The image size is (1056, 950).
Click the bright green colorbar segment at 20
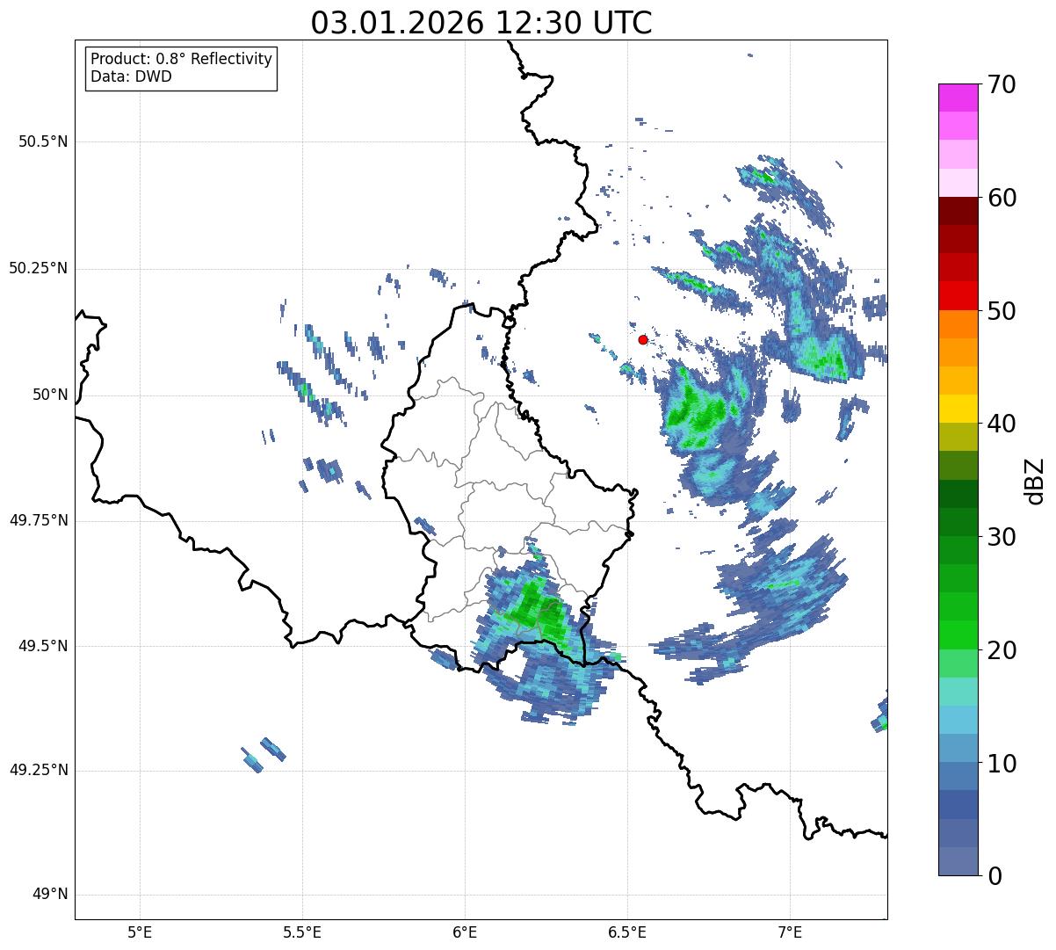[957, 635]
